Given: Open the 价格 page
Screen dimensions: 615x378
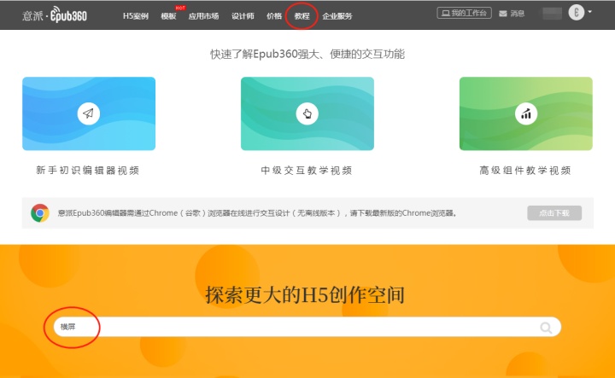Looking at the screenshot, I should coord(274,16).
